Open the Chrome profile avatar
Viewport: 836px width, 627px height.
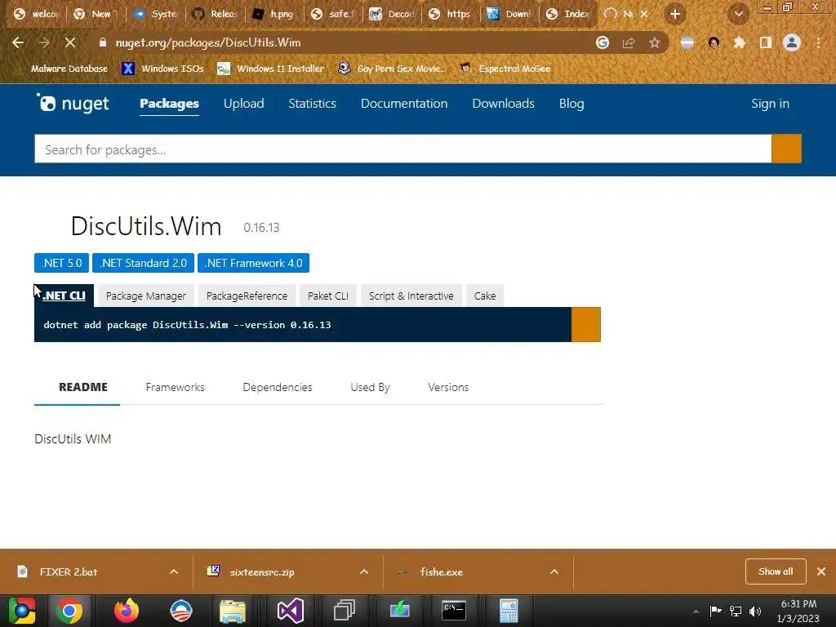point(792,42)
